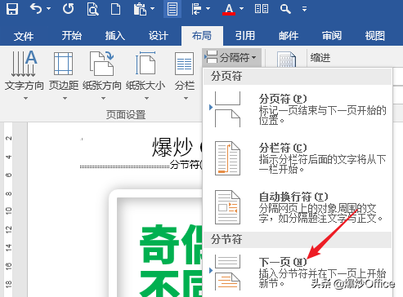Image resolution: width=403 pixels, height=297 pixels.
Task: Click the 分页符 page break thumbnail icon
Action: tap(227, 109)
